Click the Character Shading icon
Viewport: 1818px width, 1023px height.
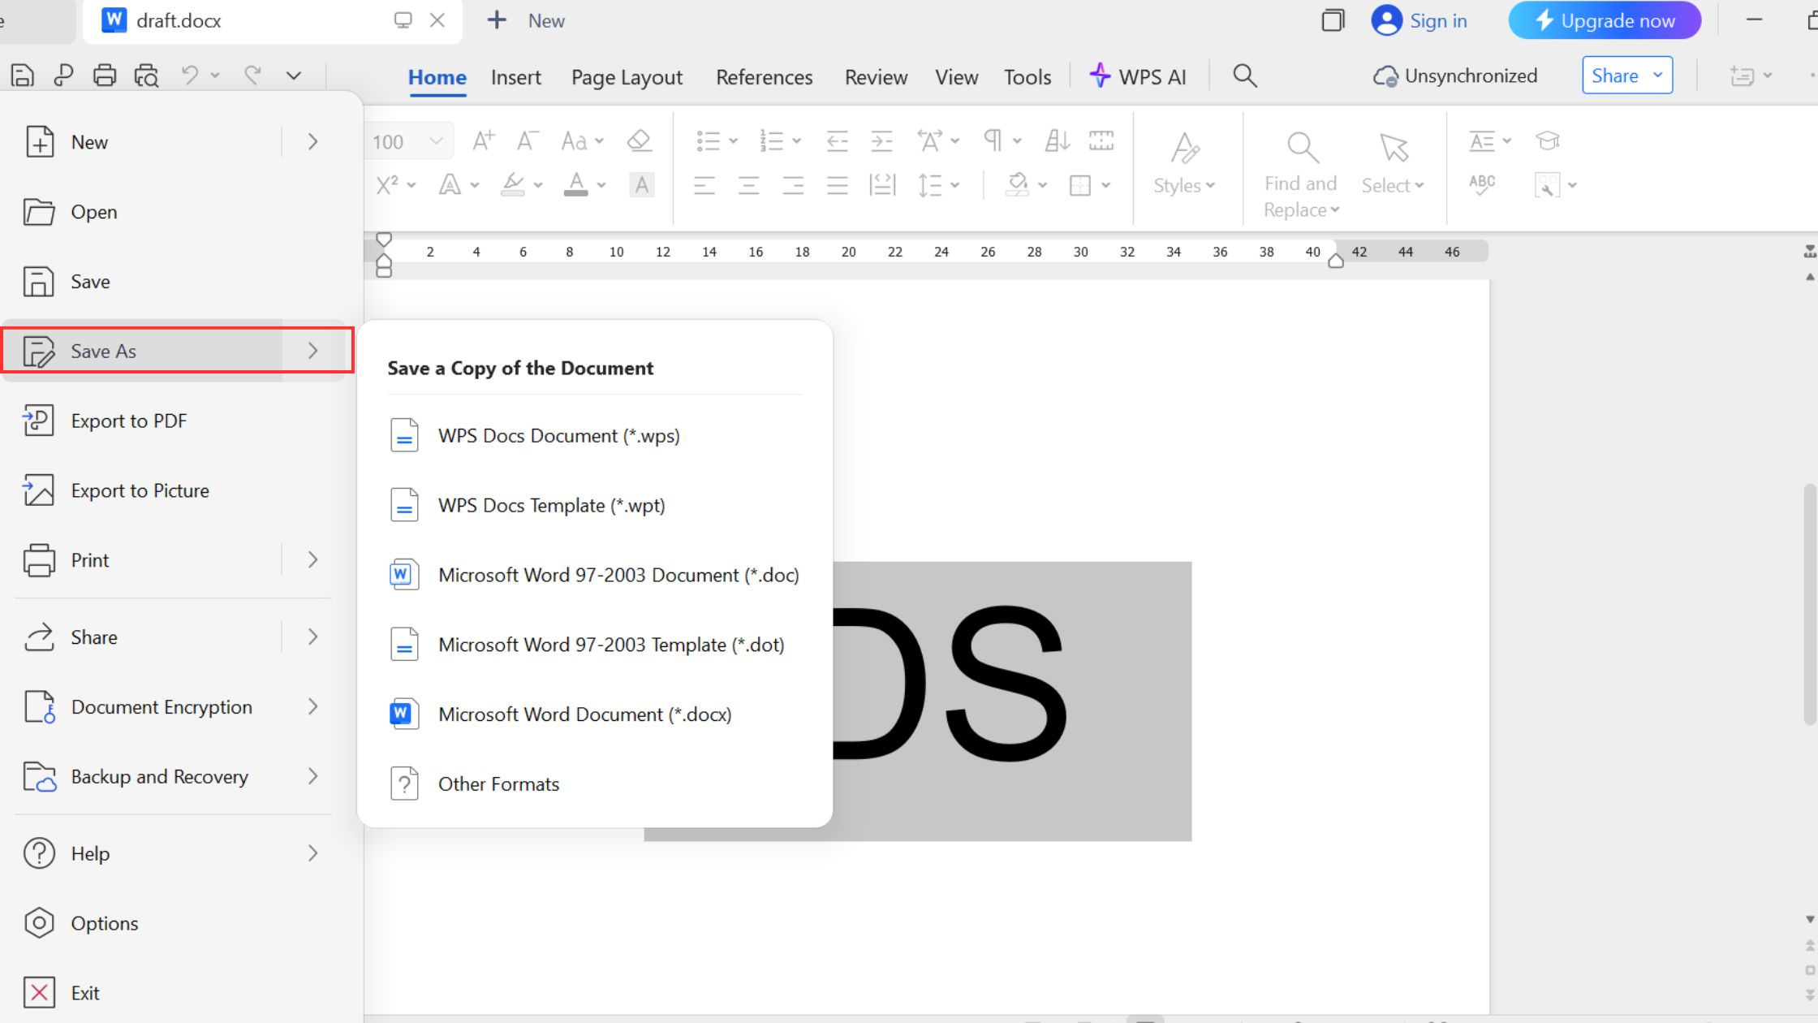tap(642, 185)
